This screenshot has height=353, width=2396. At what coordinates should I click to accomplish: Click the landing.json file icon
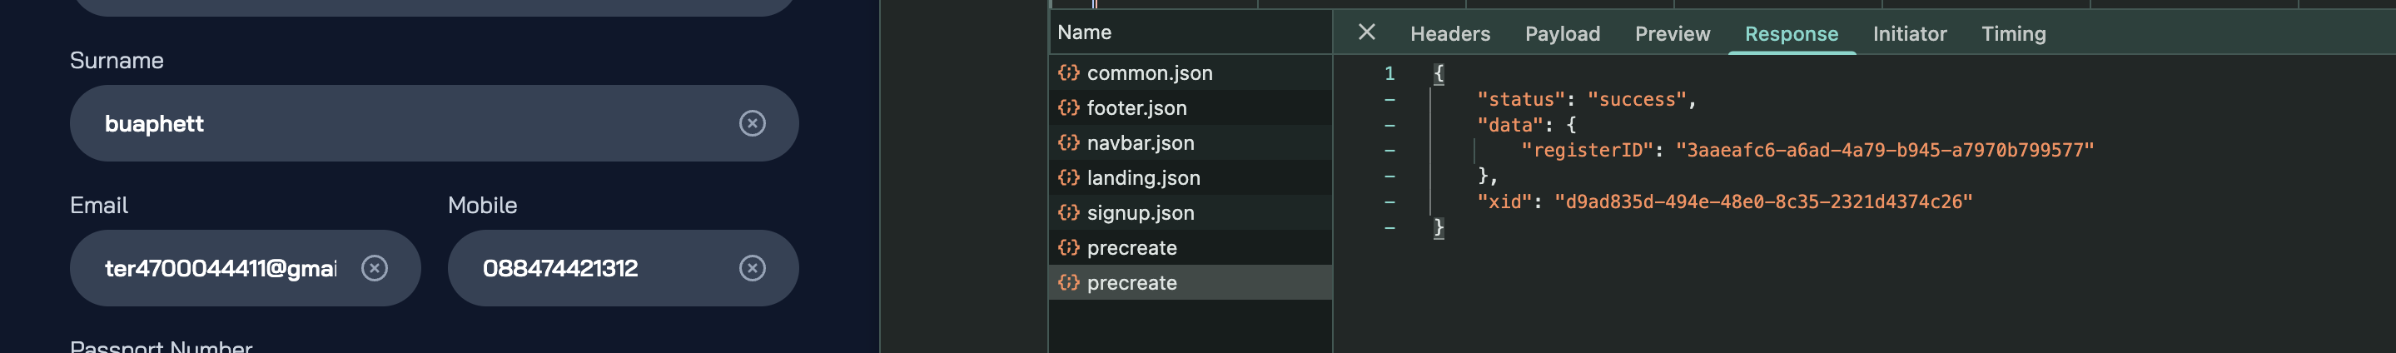[x=1069, y=177]
